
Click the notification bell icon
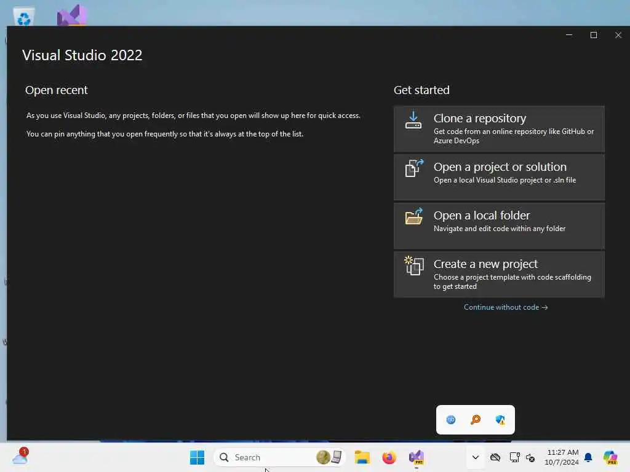pos(588,457)
